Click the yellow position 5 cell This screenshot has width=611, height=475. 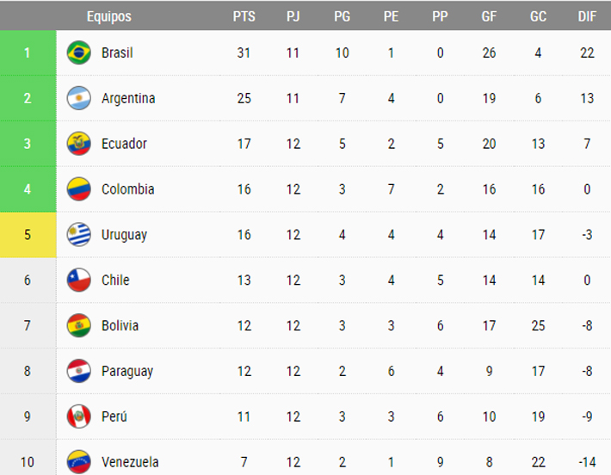(x=28, y=235)
